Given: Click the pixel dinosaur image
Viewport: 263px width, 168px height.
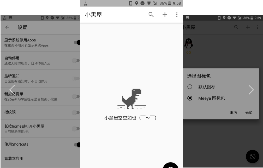Looking at the screenshot, I should [x=131, y=99].
